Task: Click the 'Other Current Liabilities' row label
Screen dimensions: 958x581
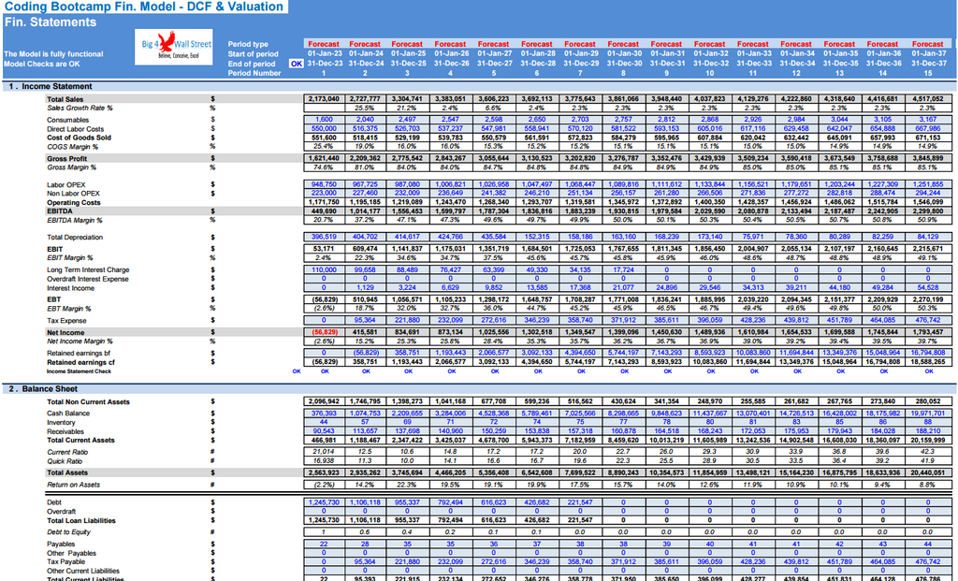Action: click(83, 571)
